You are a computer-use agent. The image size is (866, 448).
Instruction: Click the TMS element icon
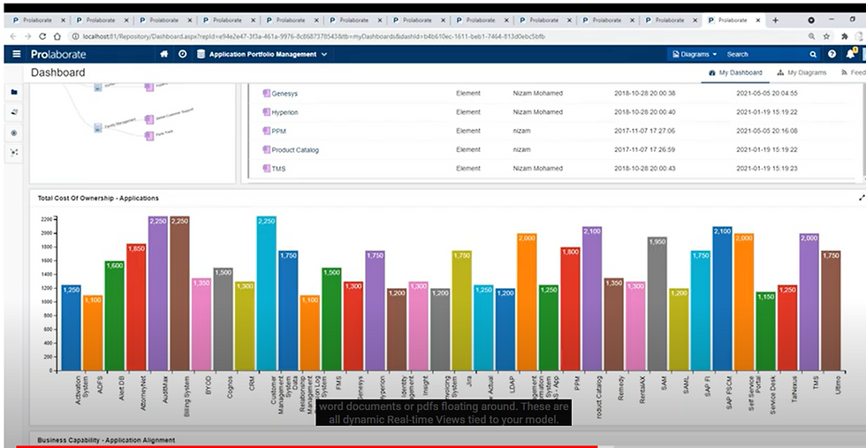coord(266,169)
